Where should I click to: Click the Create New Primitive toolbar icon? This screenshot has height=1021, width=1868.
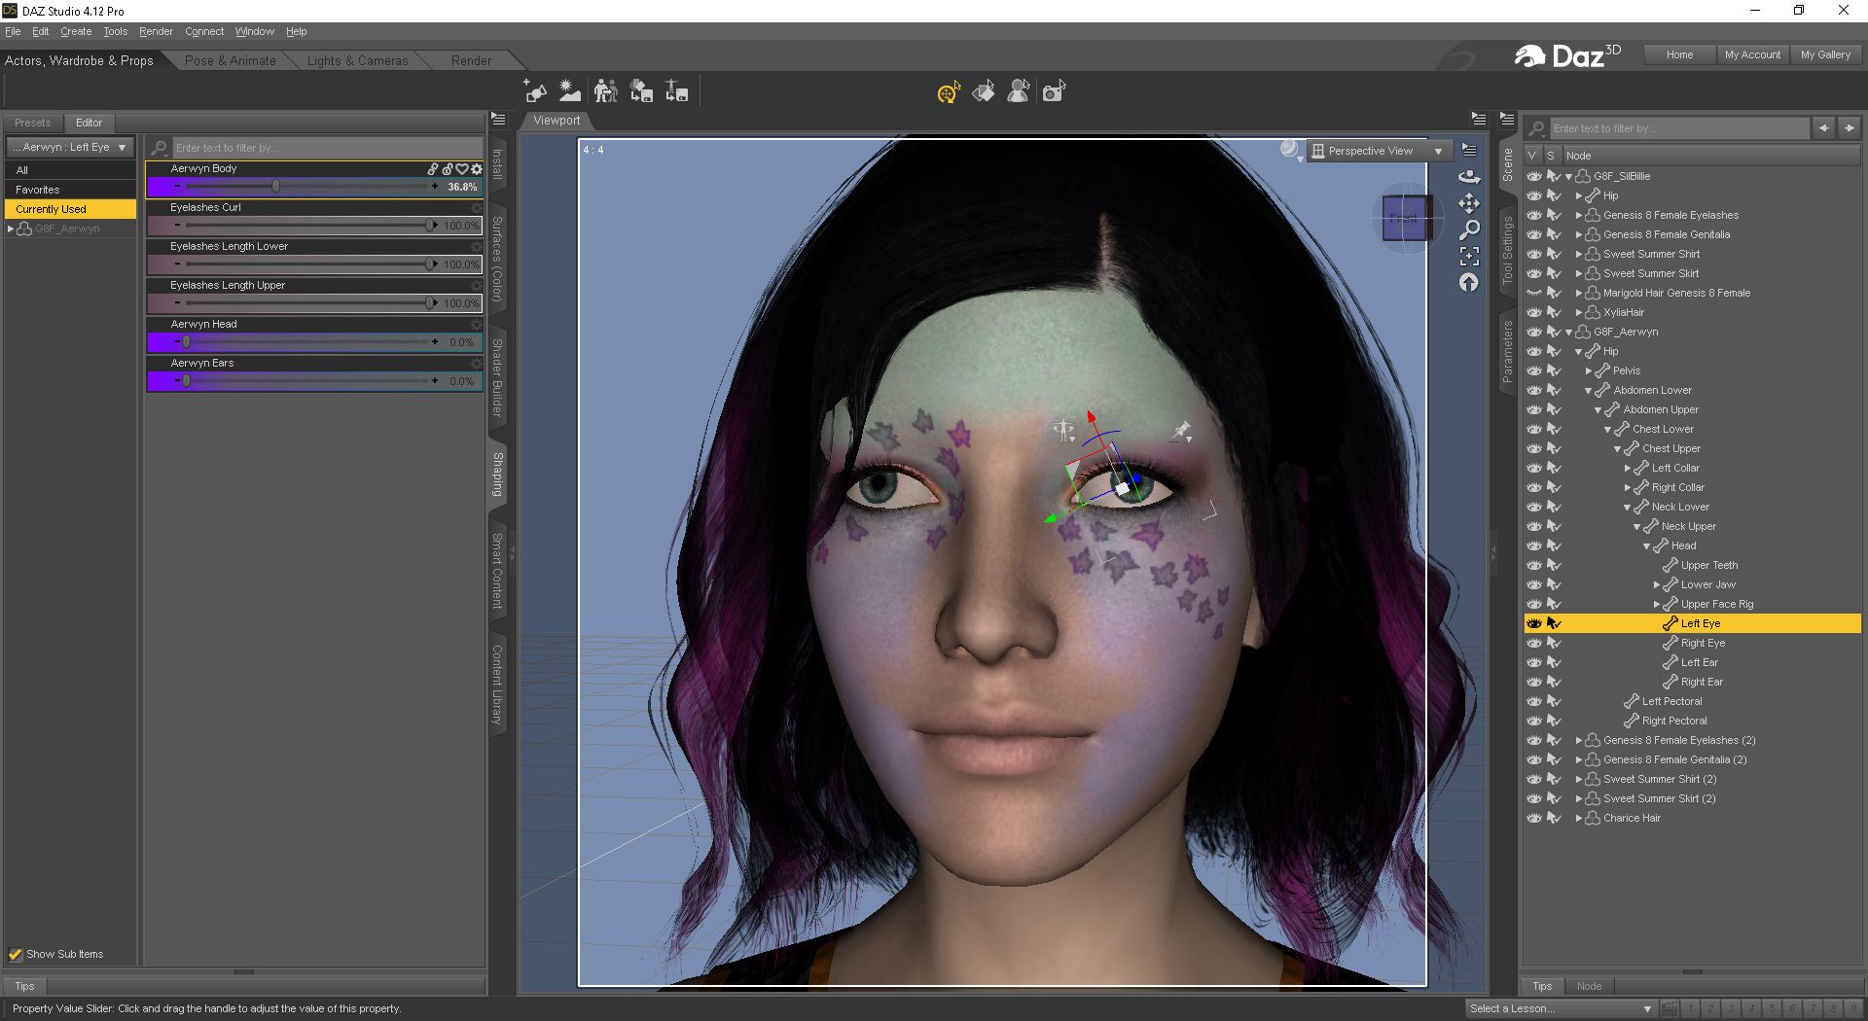[535, 91]
